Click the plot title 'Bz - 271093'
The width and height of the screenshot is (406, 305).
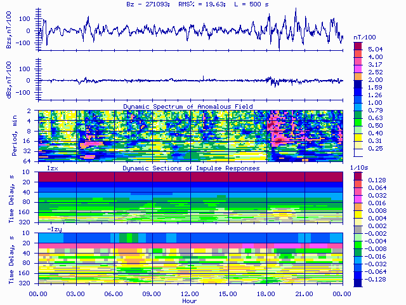pos(148,4)
